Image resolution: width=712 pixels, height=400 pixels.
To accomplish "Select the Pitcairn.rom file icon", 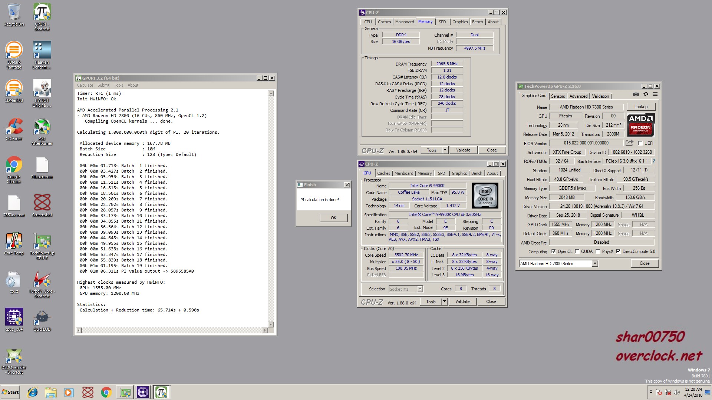I will click(42, 167).
